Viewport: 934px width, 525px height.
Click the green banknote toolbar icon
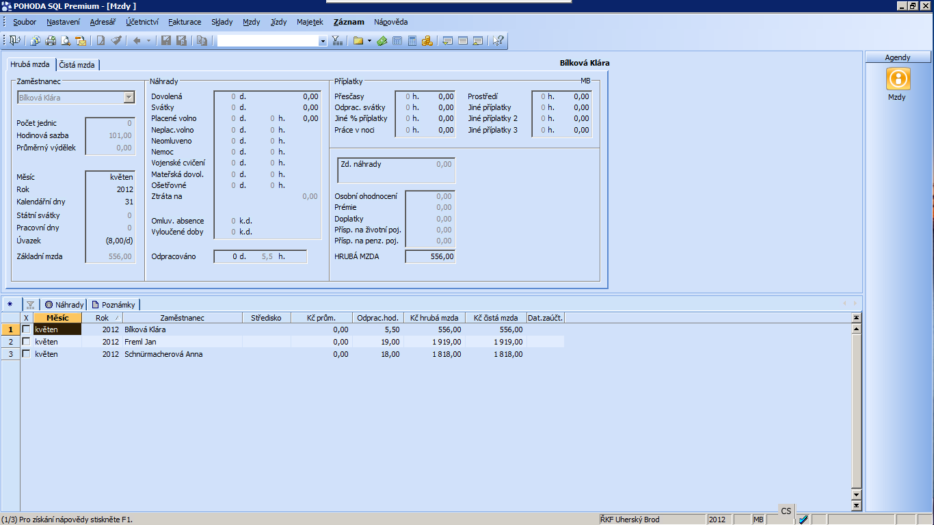382,41
